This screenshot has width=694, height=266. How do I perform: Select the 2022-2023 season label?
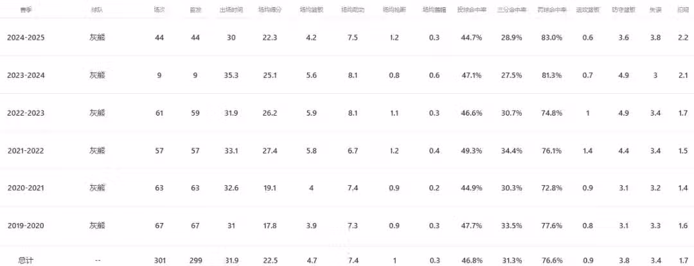coord(26,113)
